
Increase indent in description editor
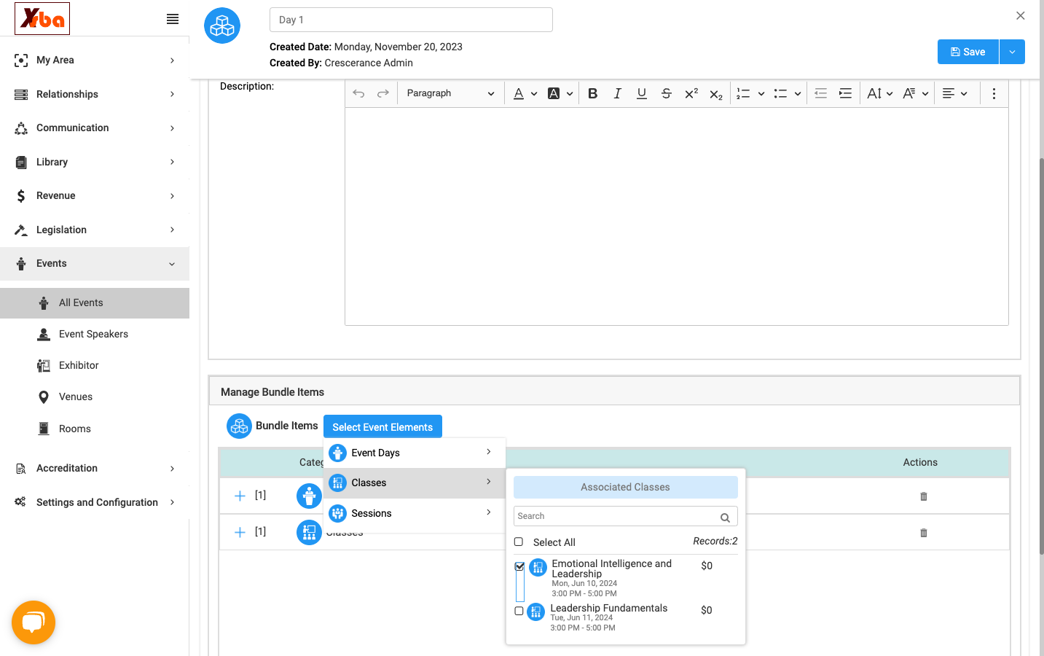(x=845, y=93)
